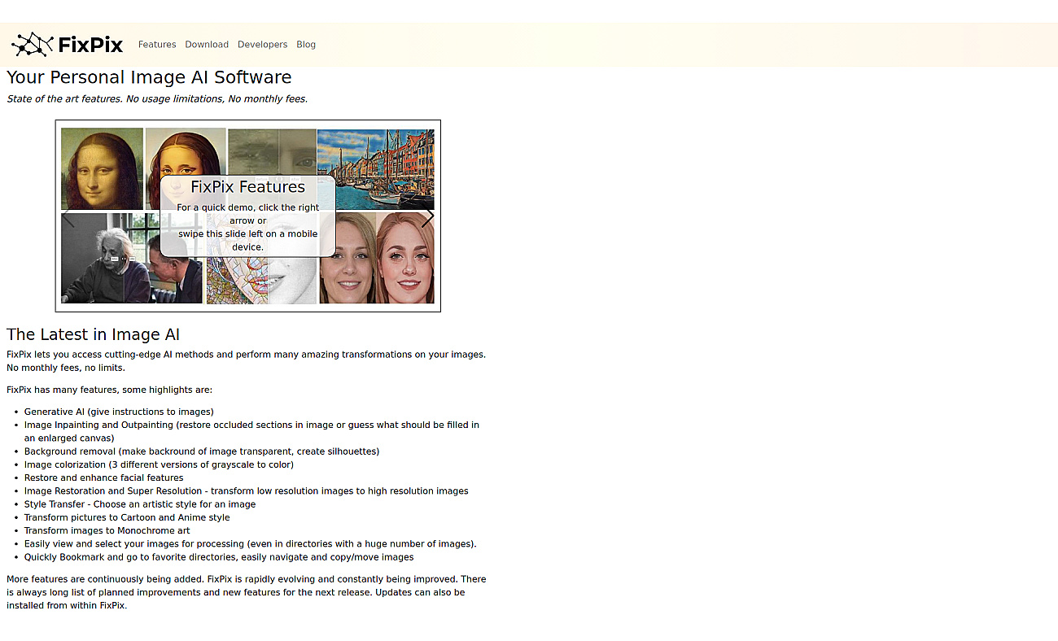
Task: Click the 'Image Inpainting and Outpainting' list item
Action: [251, 431]
